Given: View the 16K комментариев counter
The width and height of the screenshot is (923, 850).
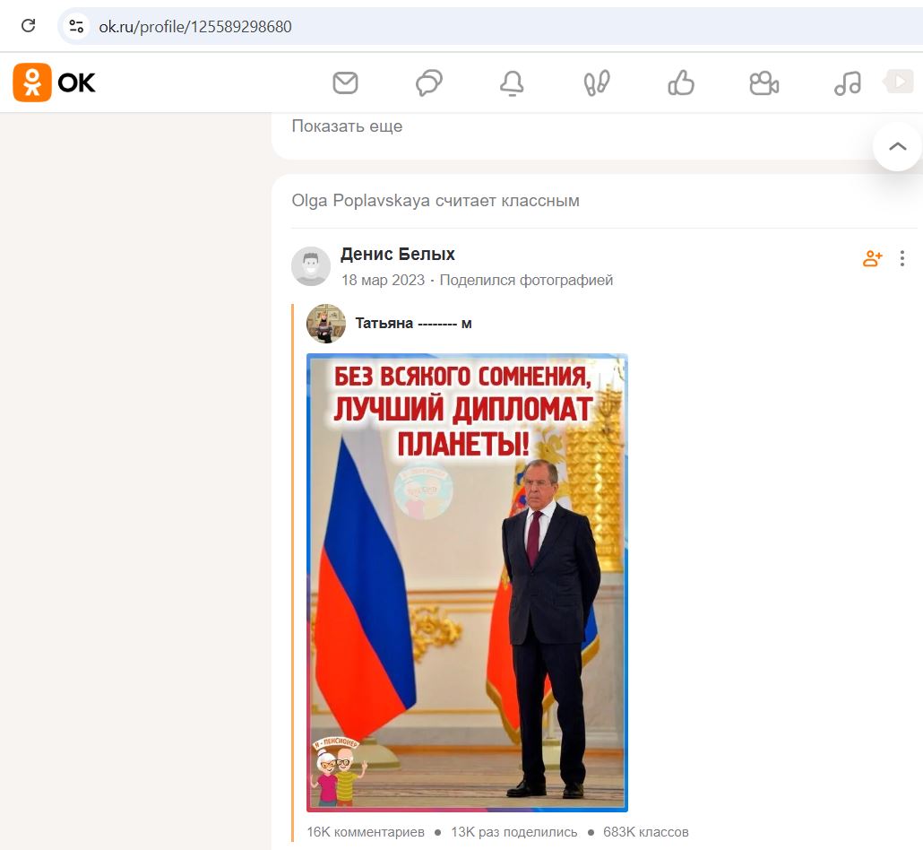Looking at the screenshot, I should coord(366,832).
